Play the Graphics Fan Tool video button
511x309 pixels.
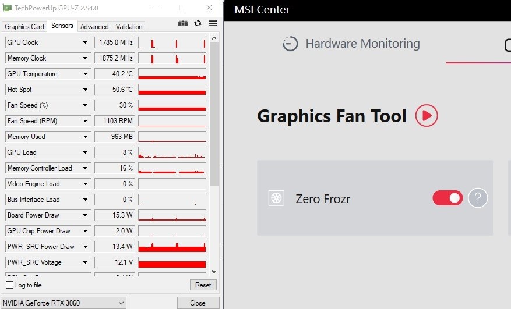(x=427, y=116)
